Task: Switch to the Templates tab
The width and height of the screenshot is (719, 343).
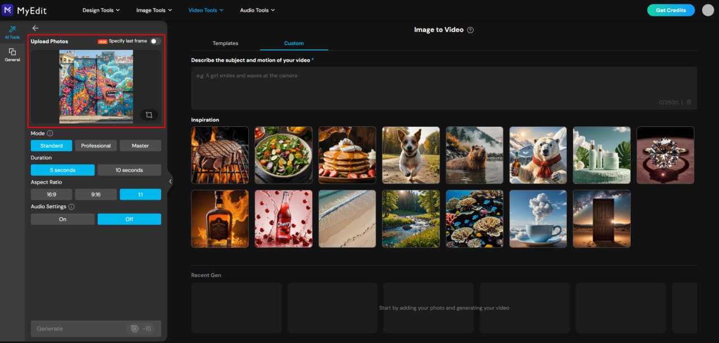Action: [225, 43]
